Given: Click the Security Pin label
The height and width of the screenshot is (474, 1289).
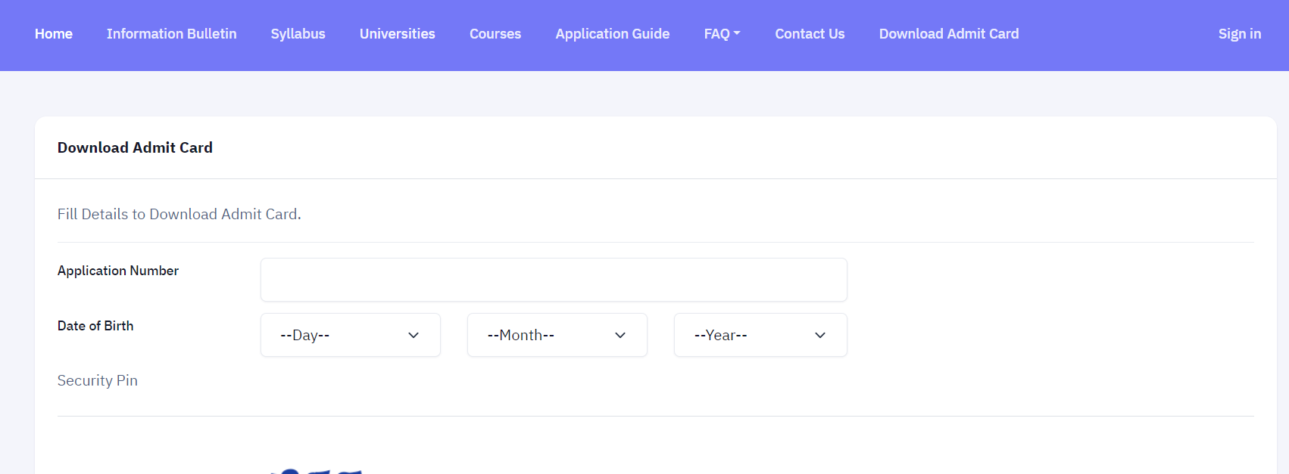Looking at the screenshot, I should 98,380.
